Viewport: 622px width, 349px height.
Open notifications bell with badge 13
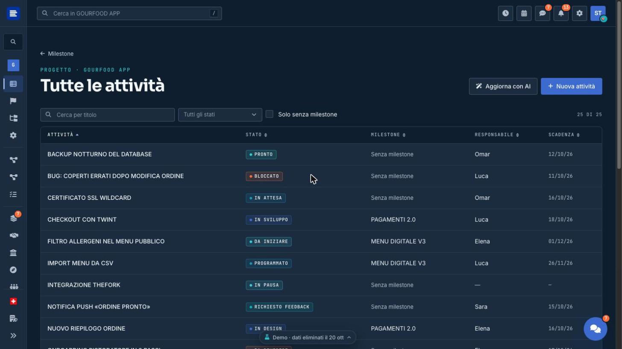561,13
